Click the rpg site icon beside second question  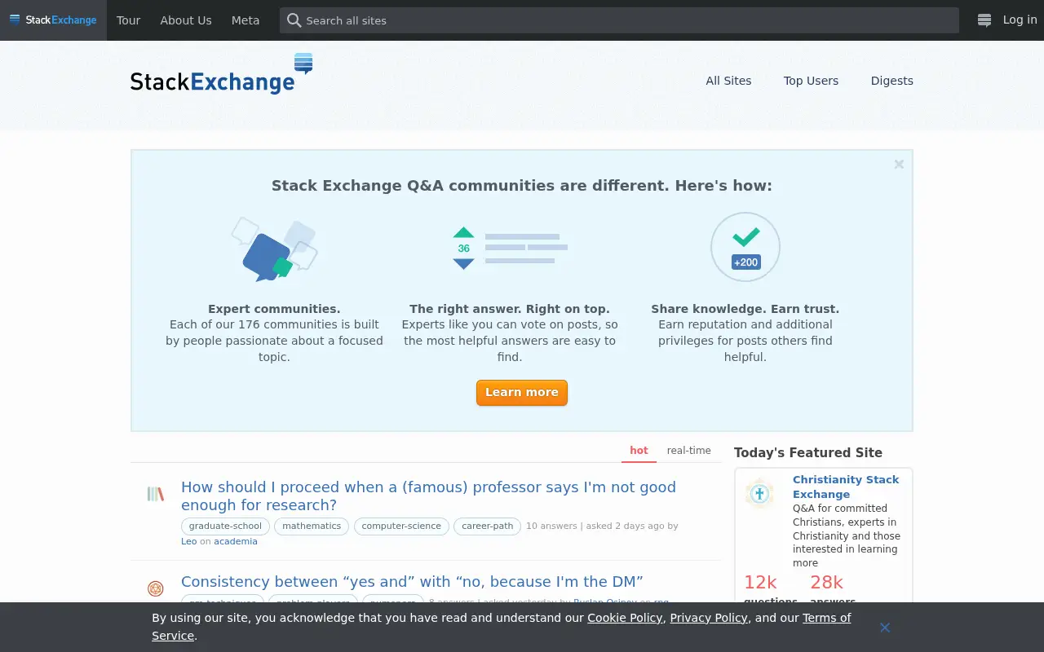(156, 588)
